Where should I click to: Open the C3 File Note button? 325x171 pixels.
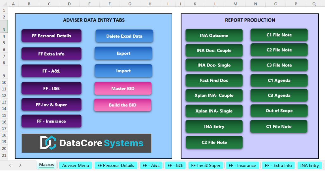(279, 65)
